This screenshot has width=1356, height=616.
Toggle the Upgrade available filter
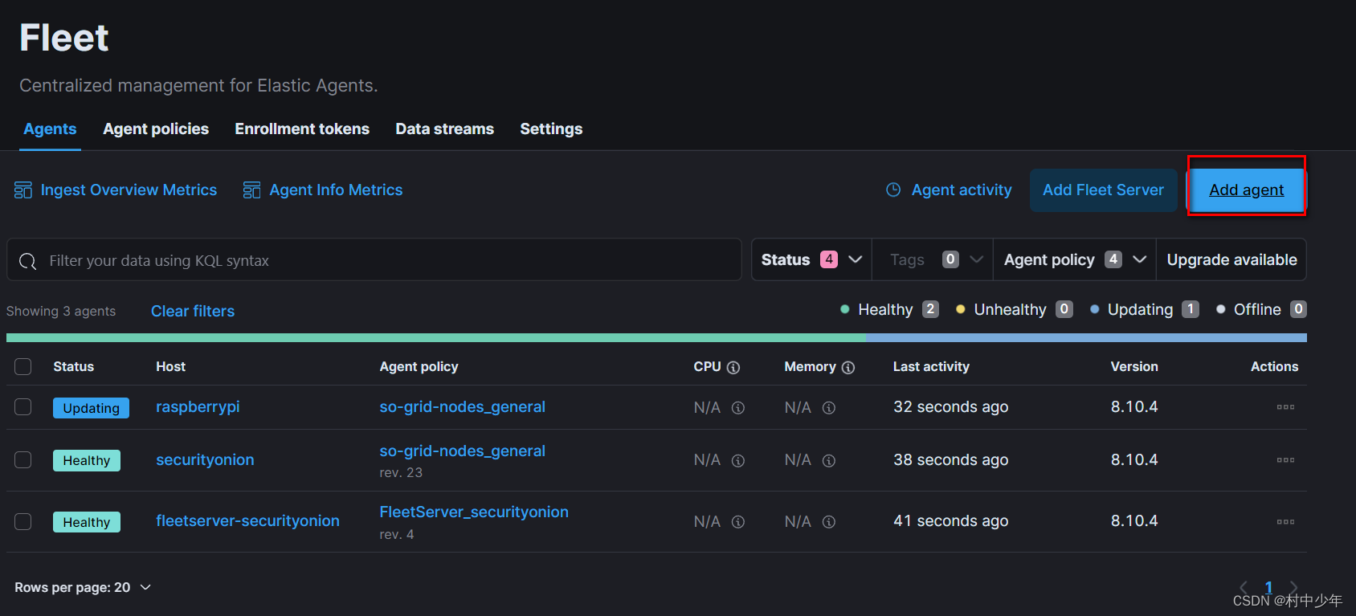[x=1231, y=259]
